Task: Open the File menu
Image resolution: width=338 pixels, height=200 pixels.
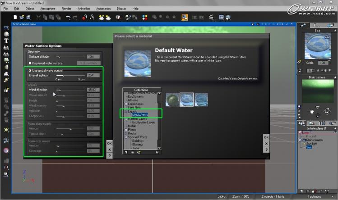Action: coord(5,9)
